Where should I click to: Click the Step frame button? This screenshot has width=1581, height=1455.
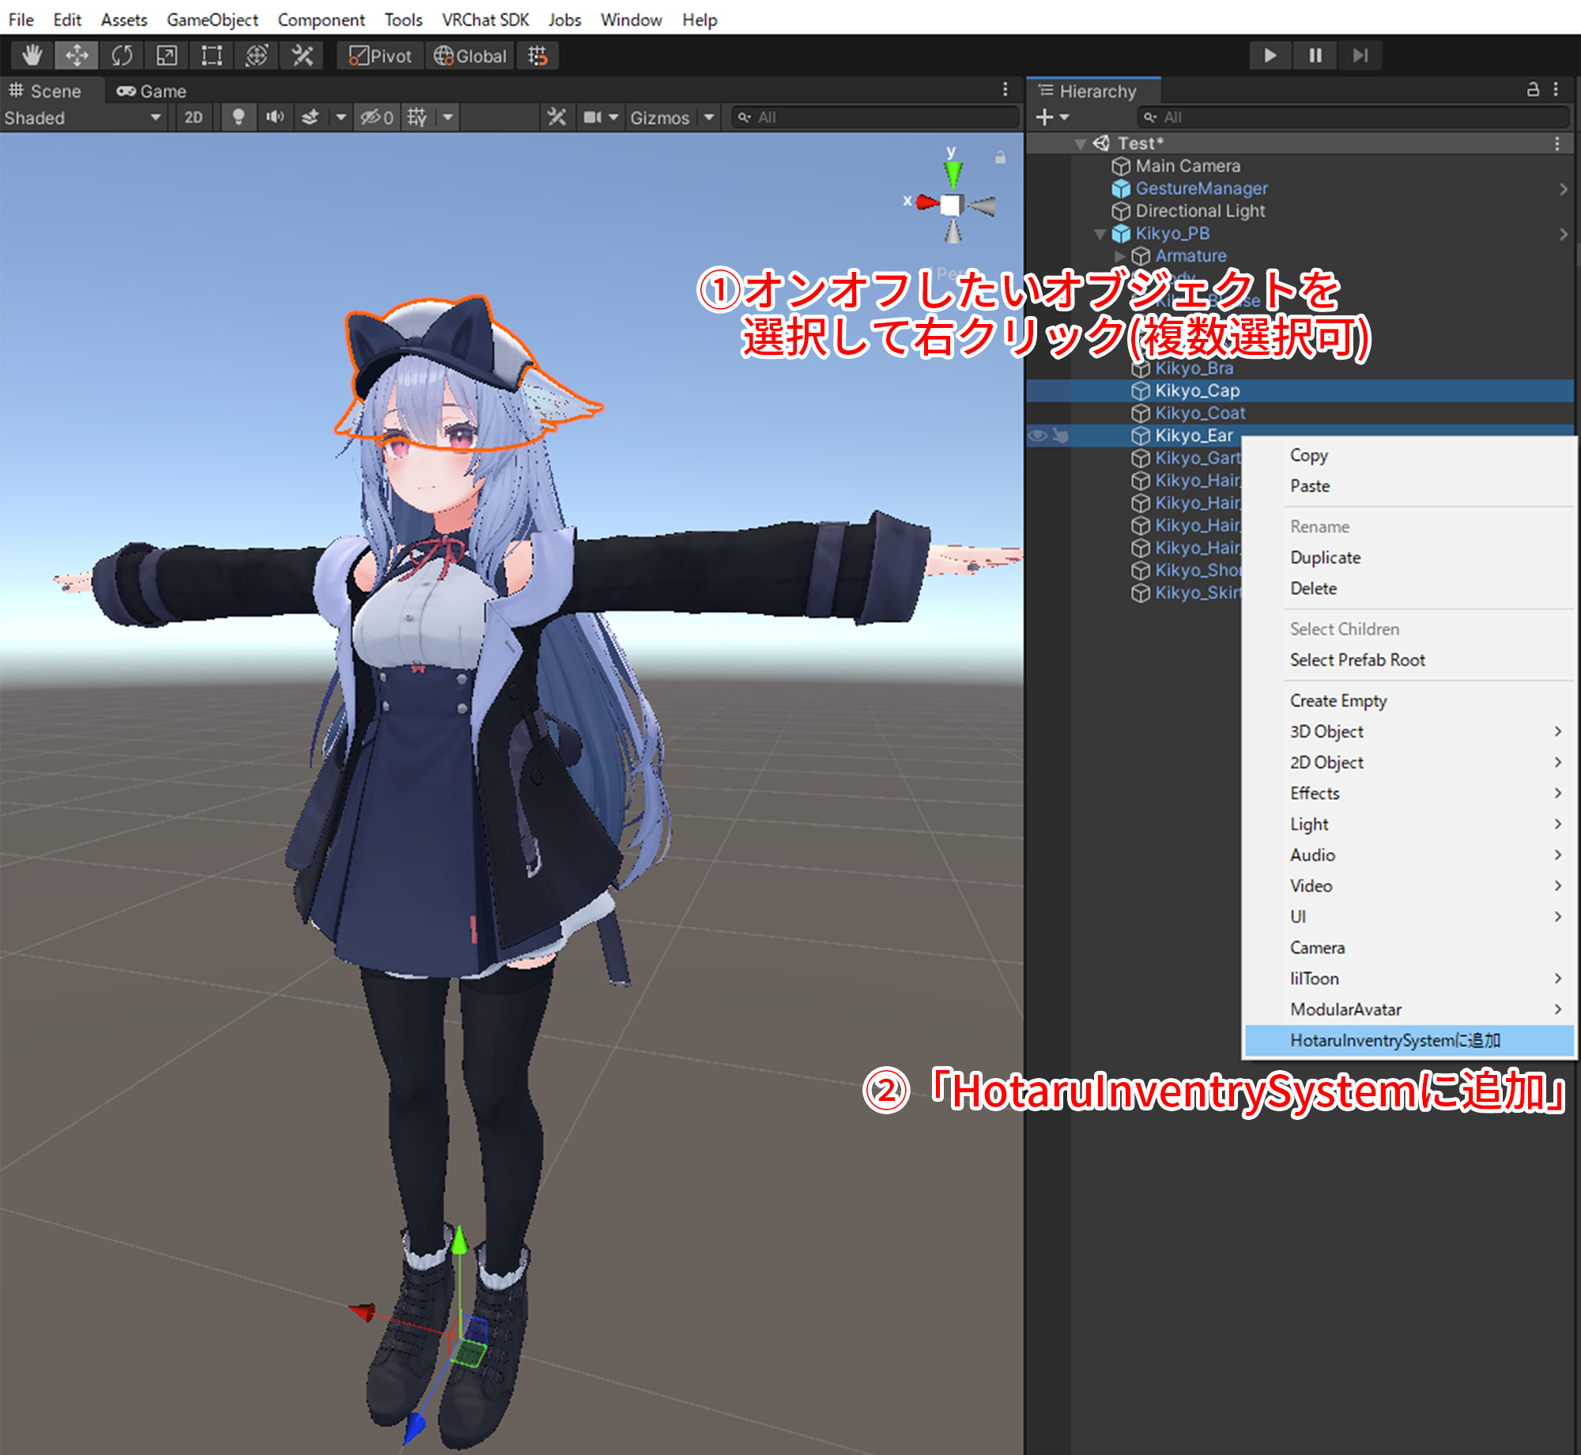tap(1360, 55)
